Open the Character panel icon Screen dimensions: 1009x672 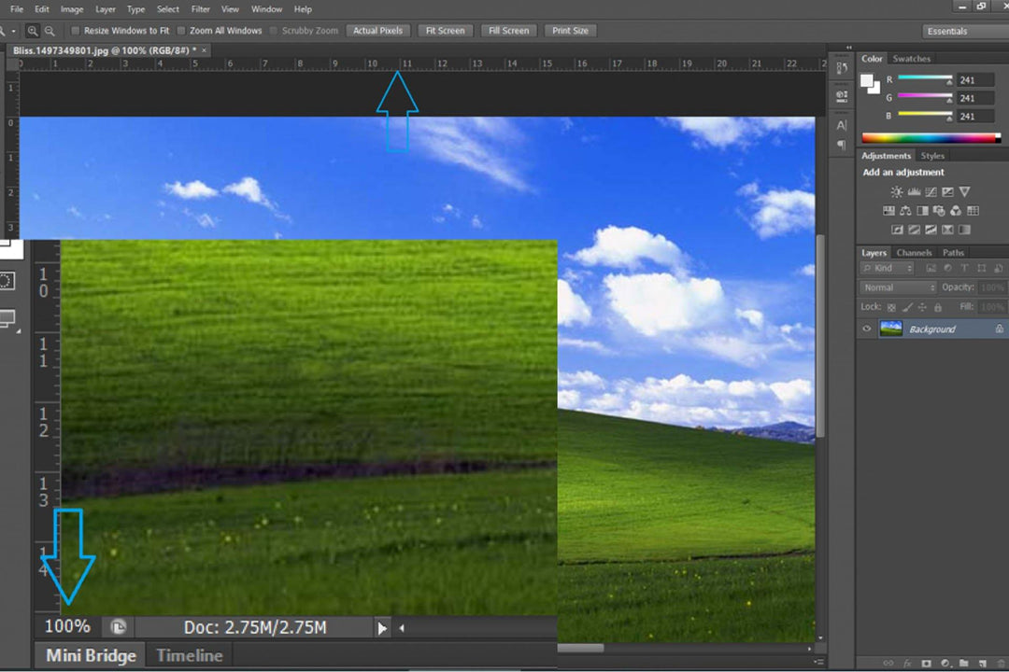pyautogui.click(x=842, y=125)
